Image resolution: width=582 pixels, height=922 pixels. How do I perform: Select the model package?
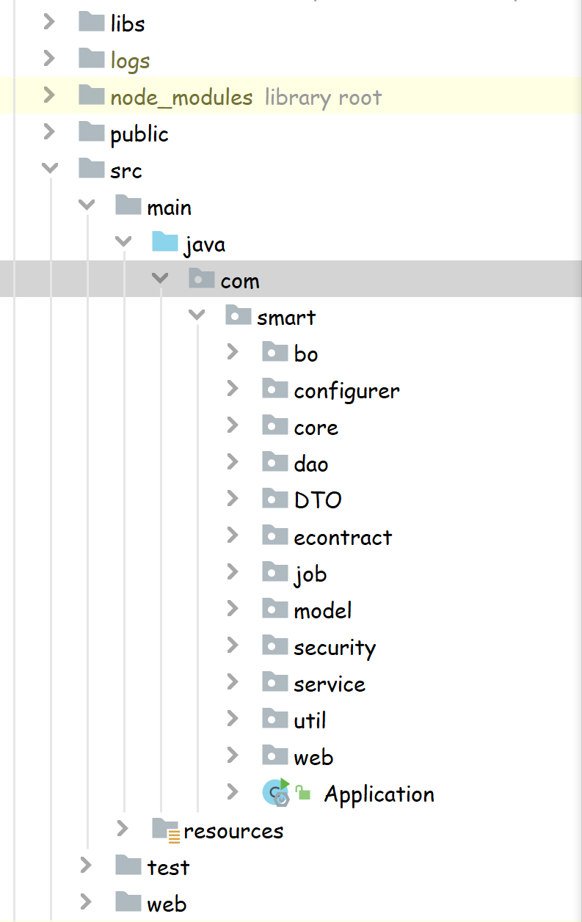point(322,611)
